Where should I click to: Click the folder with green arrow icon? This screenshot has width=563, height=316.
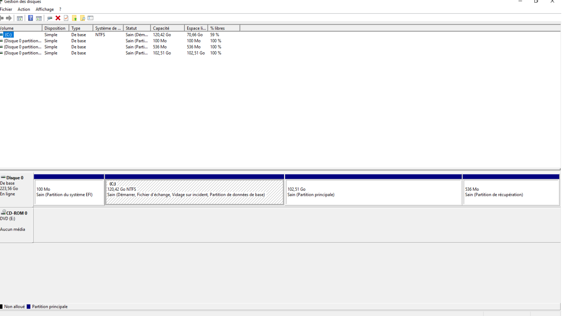74,18
